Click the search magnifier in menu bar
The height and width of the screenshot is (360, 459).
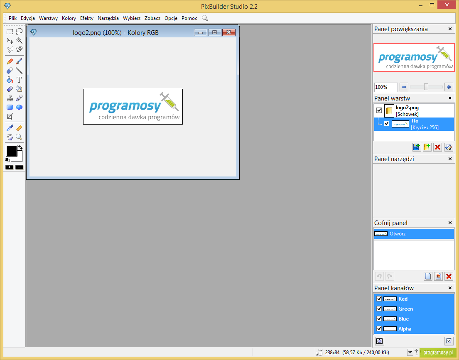pos(205,18)
